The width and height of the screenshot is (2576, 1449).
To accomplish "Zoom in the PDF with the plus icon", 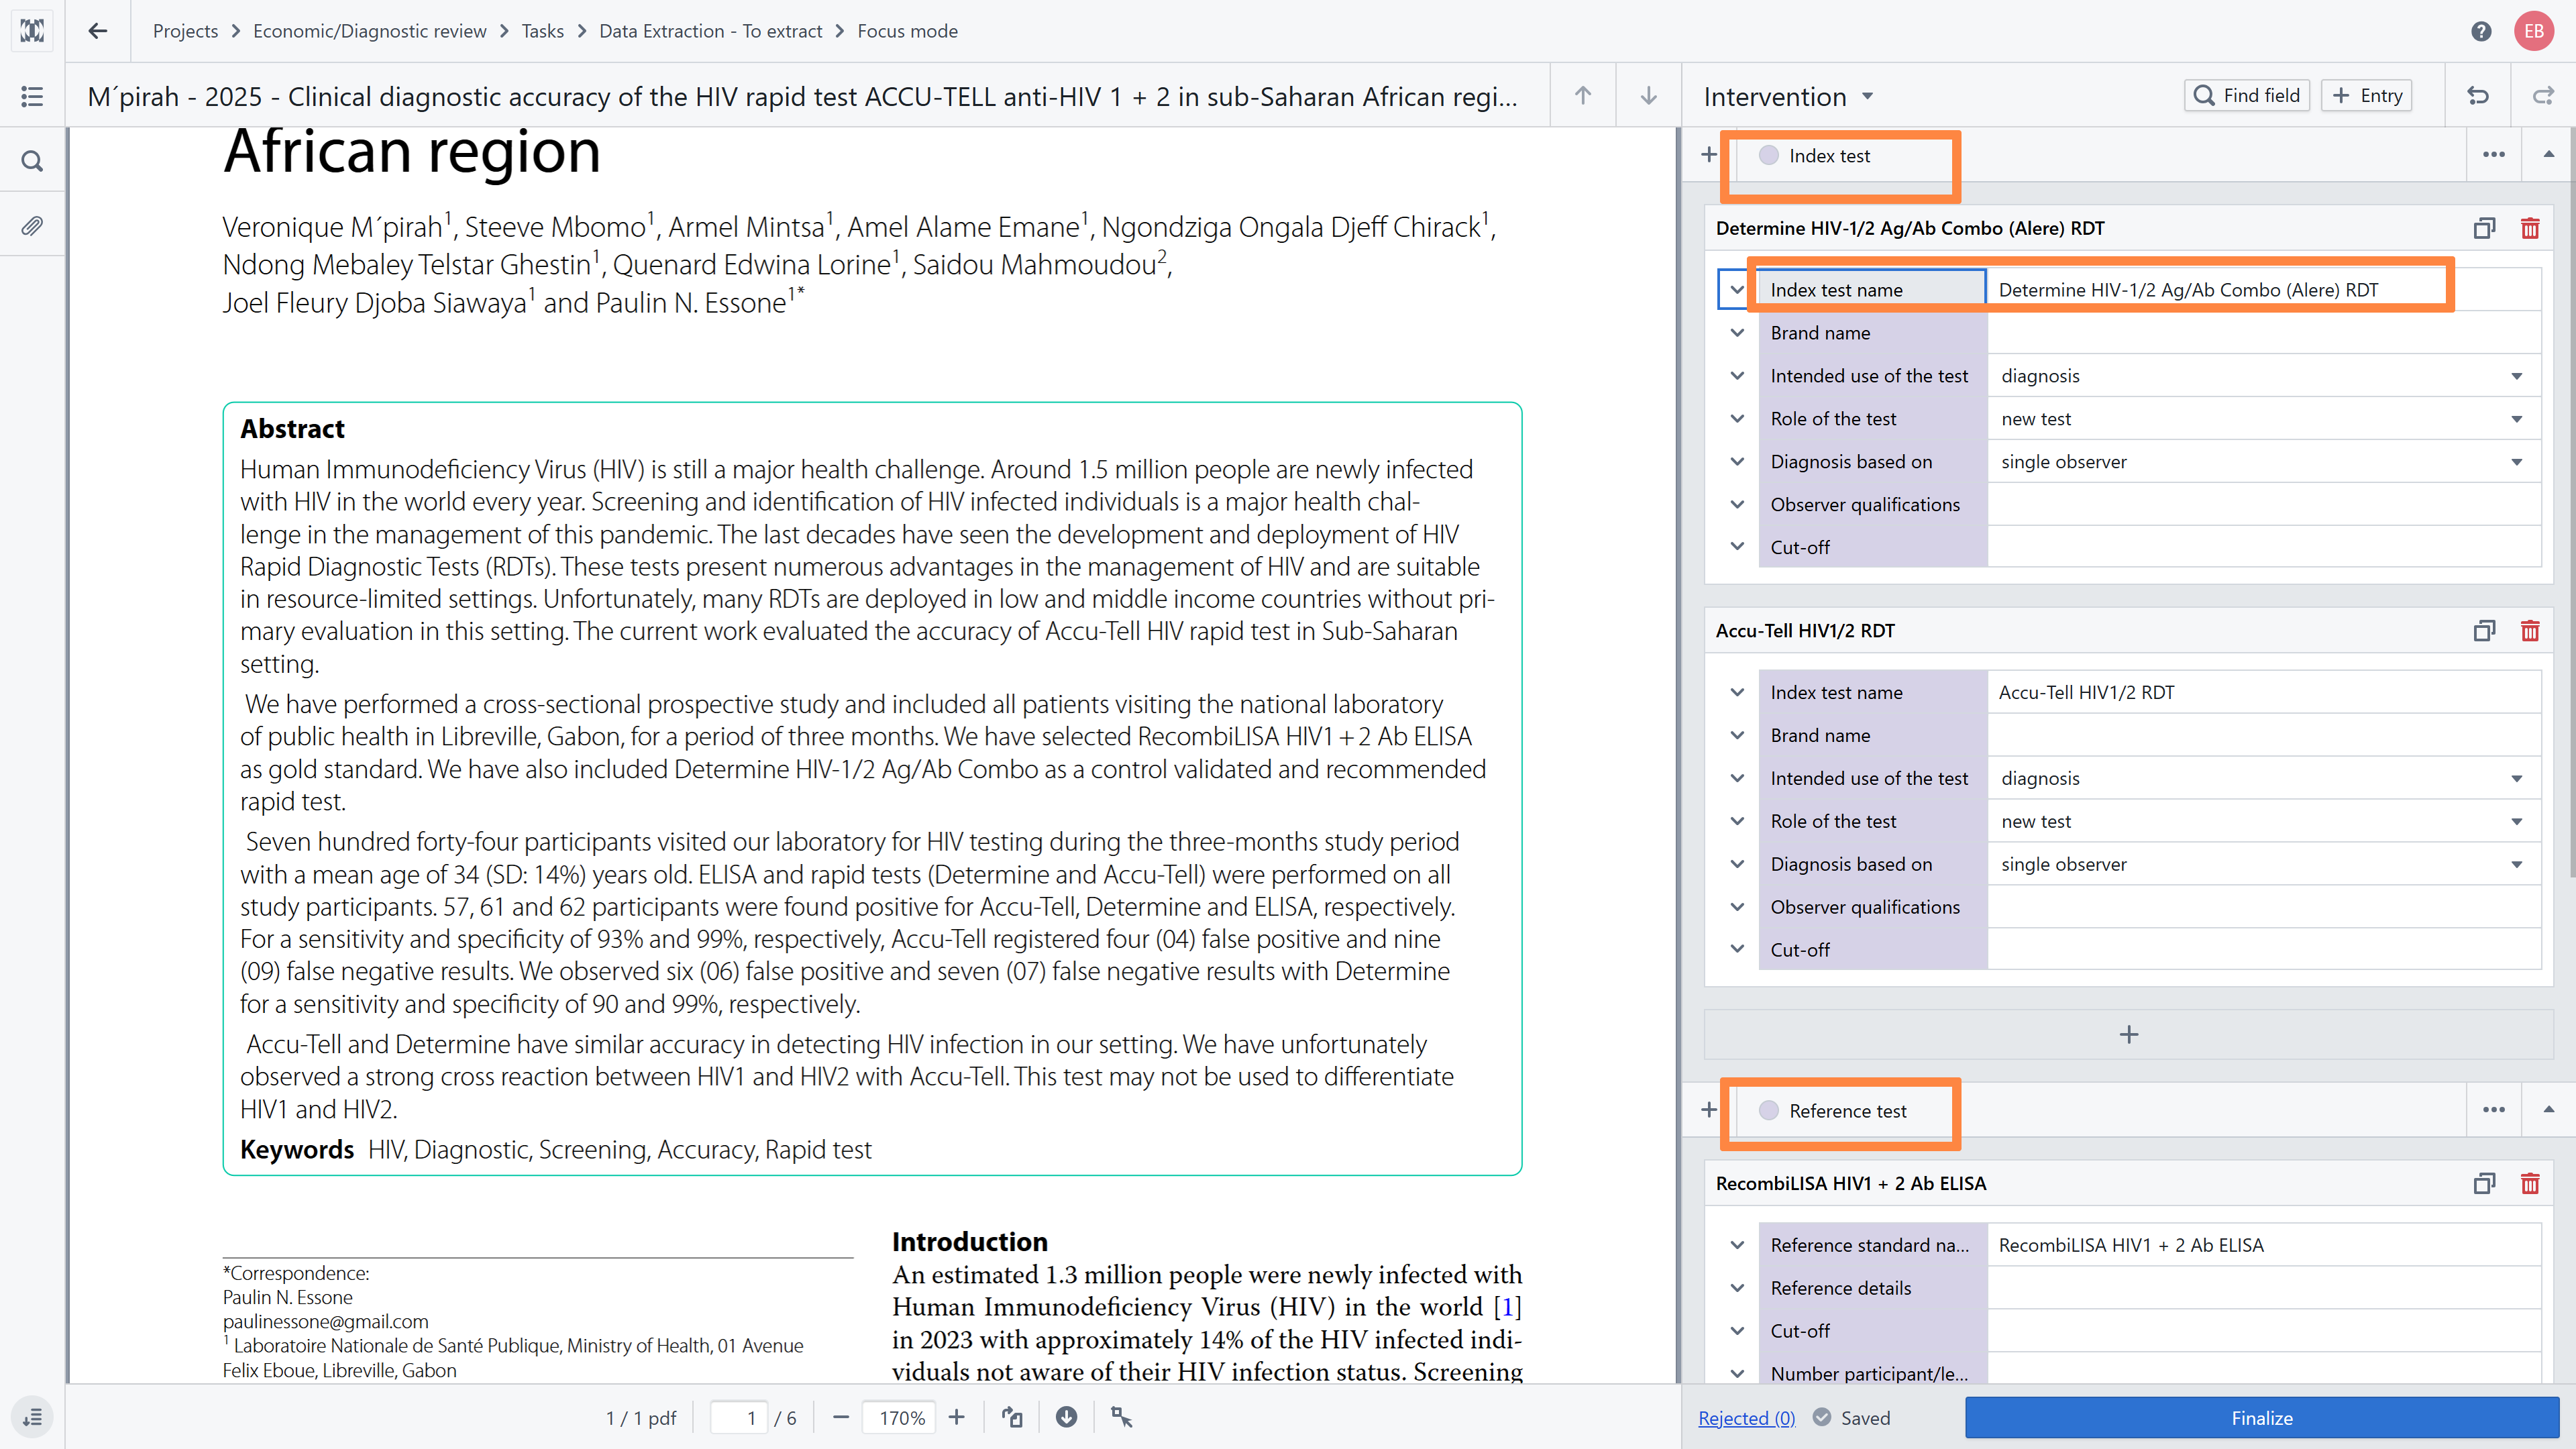I will pyautogui.click(x=957, y=1418).
